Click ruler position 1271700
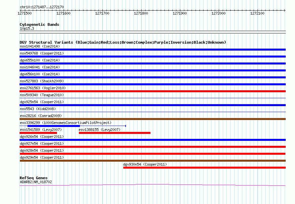Viewport: 295px width, 204px height. 102,13
